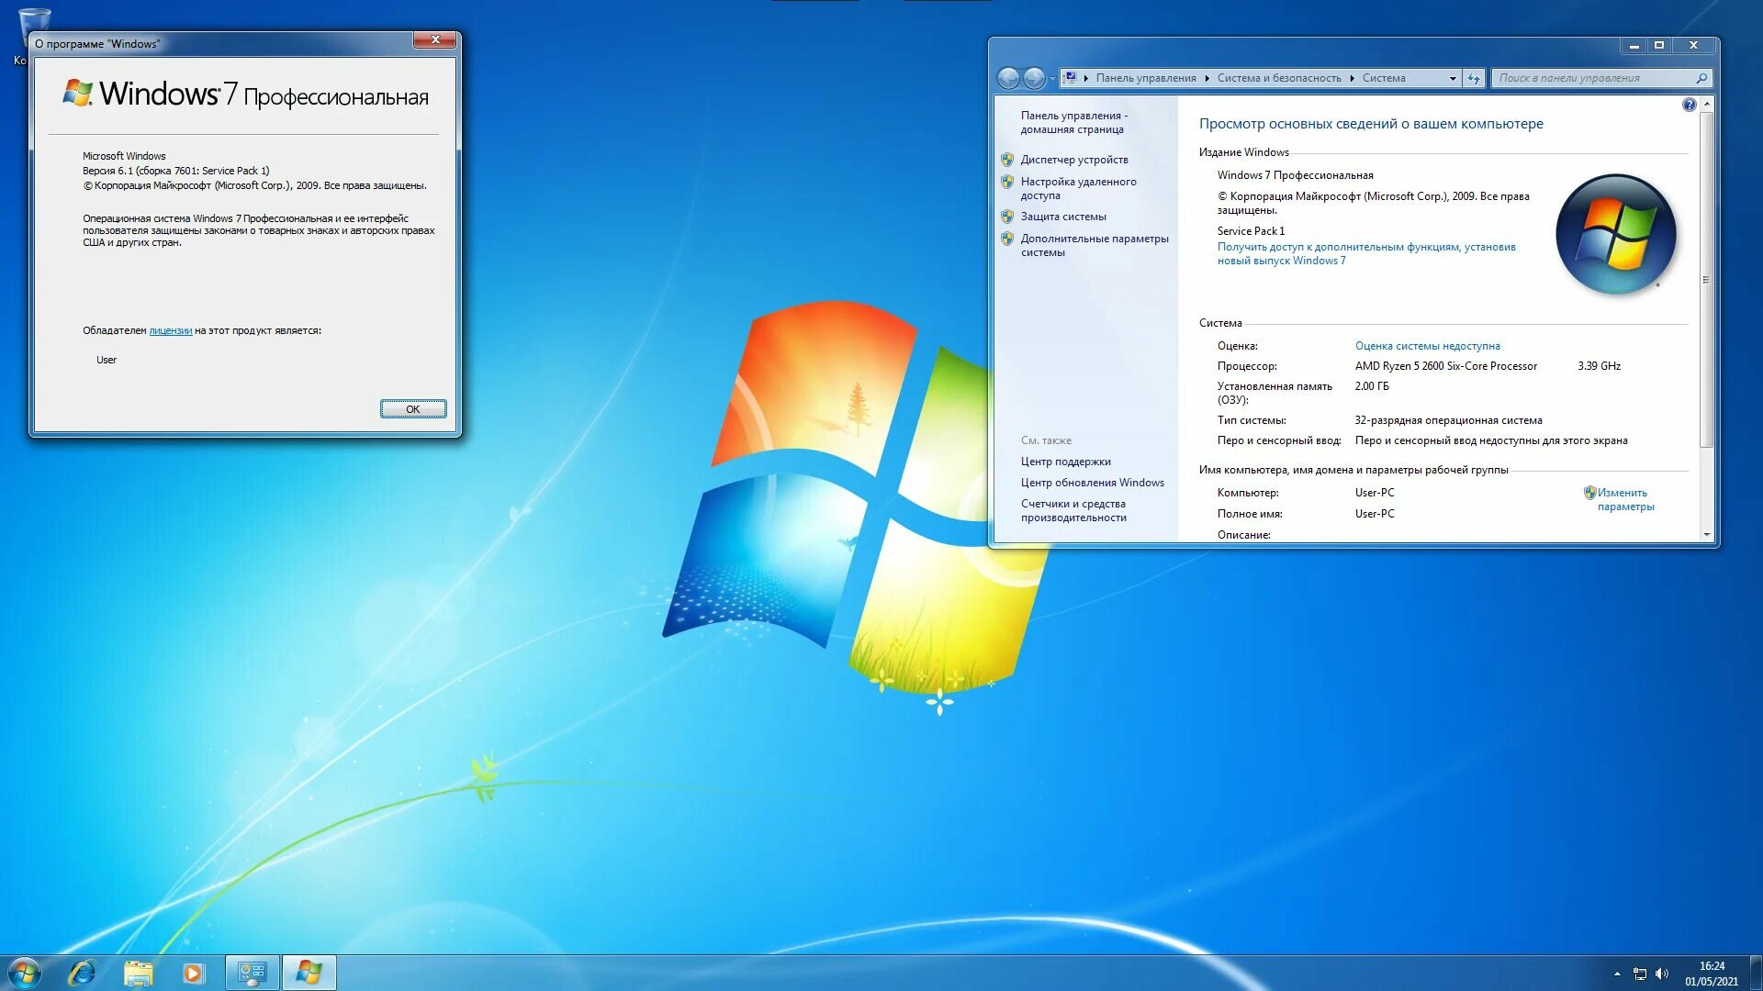Click the help question mark icon

click(x=1689, y=105)
